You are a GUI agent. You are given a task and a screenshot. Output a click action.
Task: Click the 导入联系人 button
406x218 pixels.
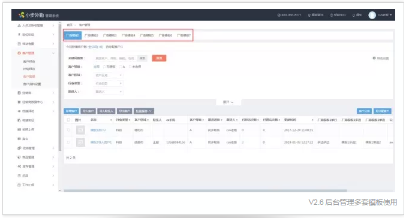tap(106, 111)
